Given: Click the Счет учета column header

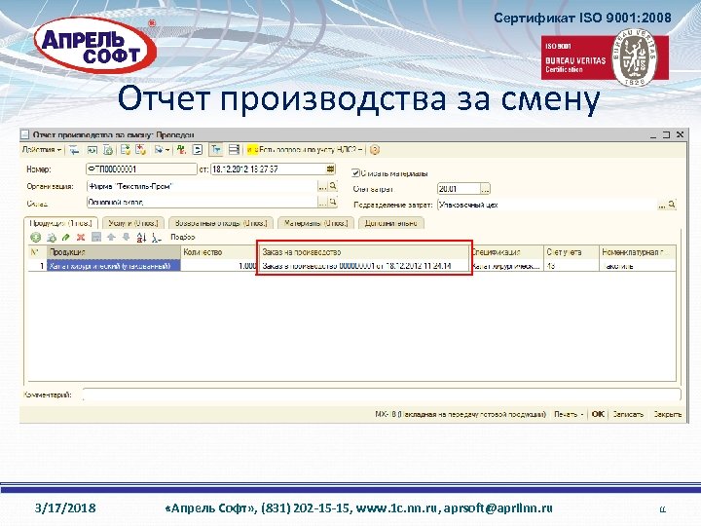Looking at the screenshot, I should (572, 252).
